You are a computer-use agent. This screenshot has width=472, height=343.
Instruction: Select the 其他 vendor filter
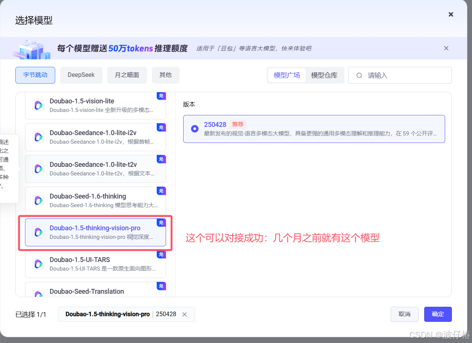[165, 75]
